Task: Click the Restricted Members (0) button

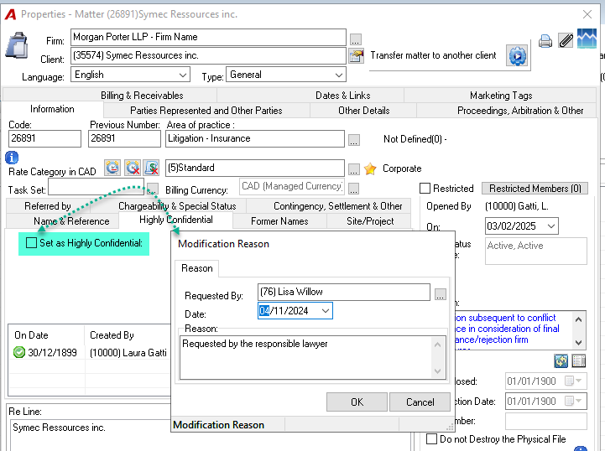Action: pos(535,189)
